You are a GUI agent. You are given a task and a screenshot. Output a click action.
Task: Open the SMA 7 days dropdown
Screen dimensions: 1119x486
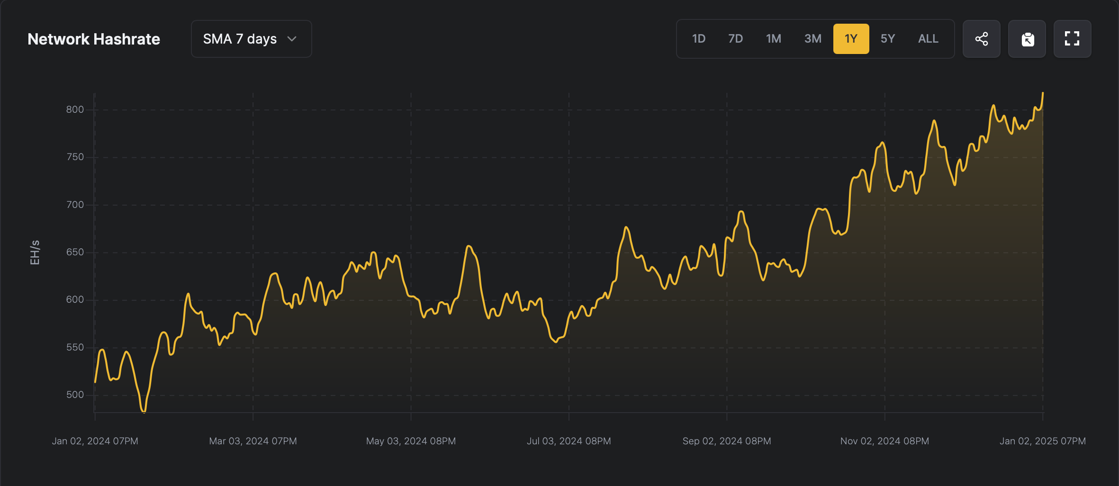click(251, 39)
